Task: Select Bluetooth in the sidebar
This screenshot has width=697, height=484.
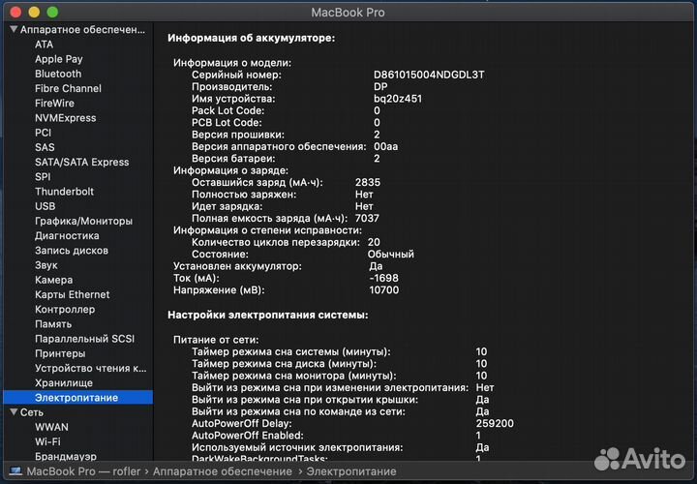Action: click(58, 74)
